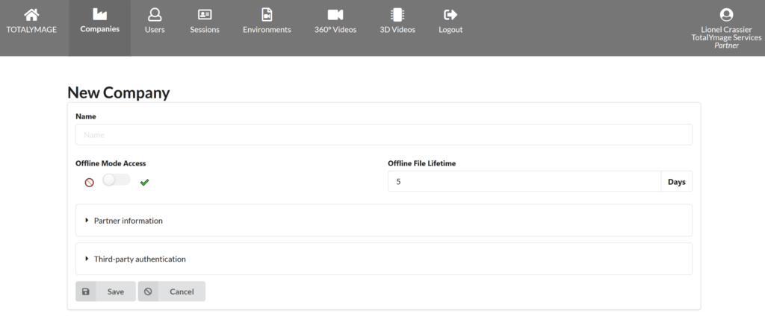Click the Name field label
This screenshot has width=765, height=334.
pos(86,117)
